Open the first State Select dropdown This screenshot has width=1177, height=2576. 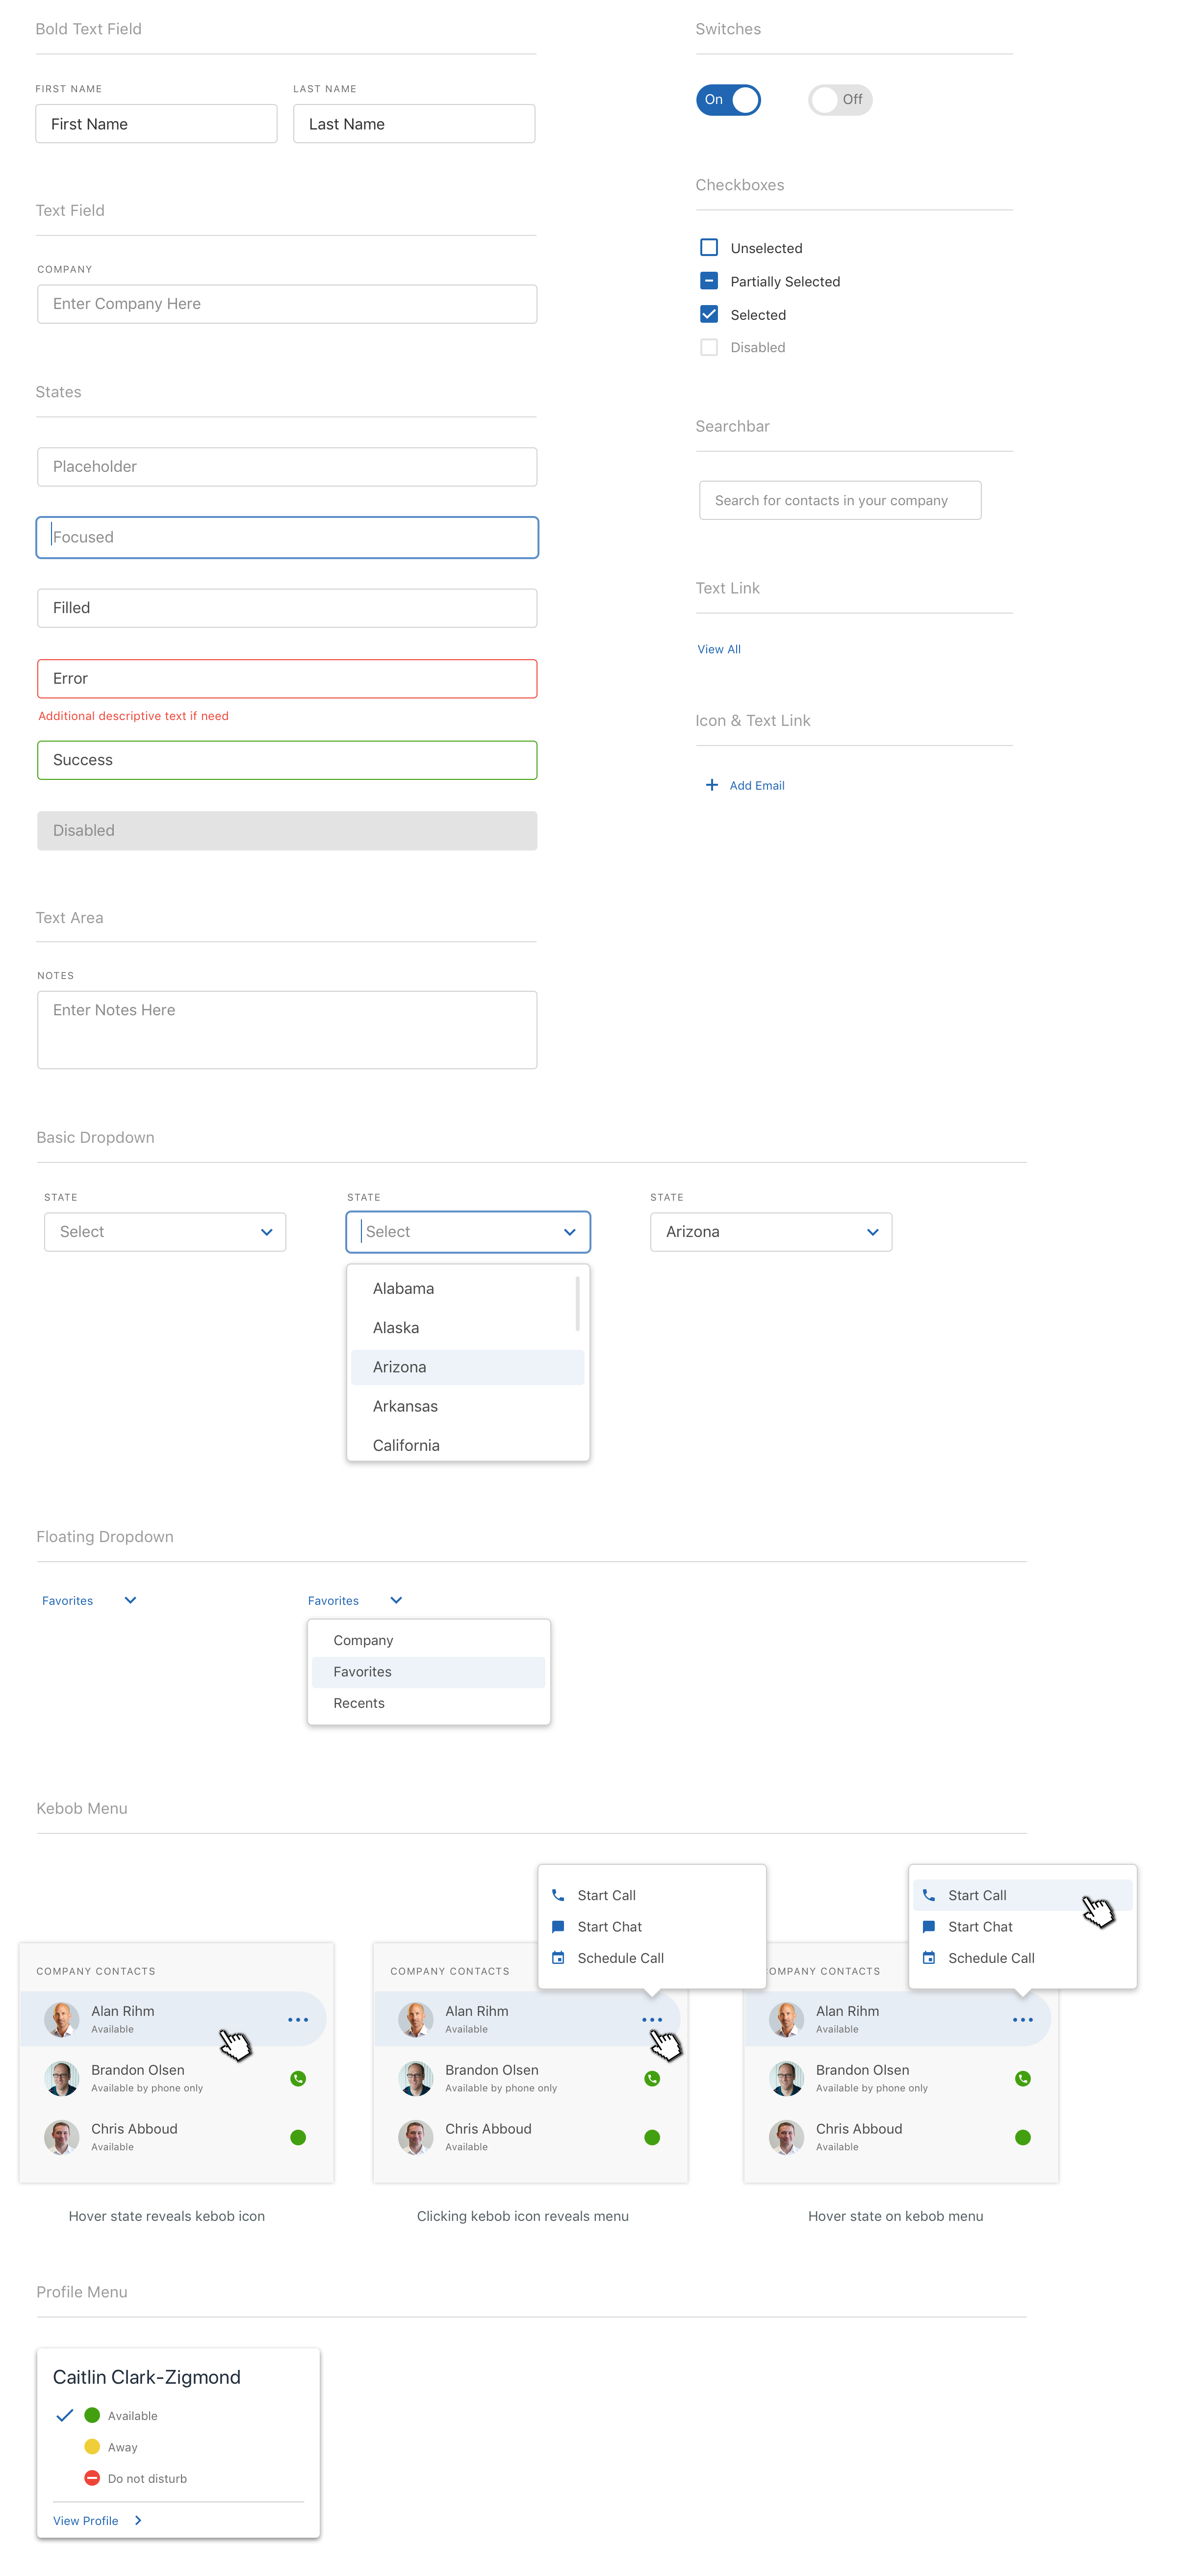[x=165, y=1232]
